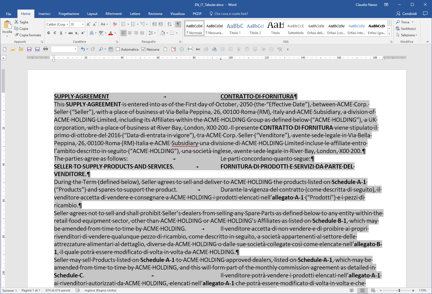Viewport: 432px width, 294px height.
Task: Create a new blank document from quick toolbar
Action: click(5, 49)
